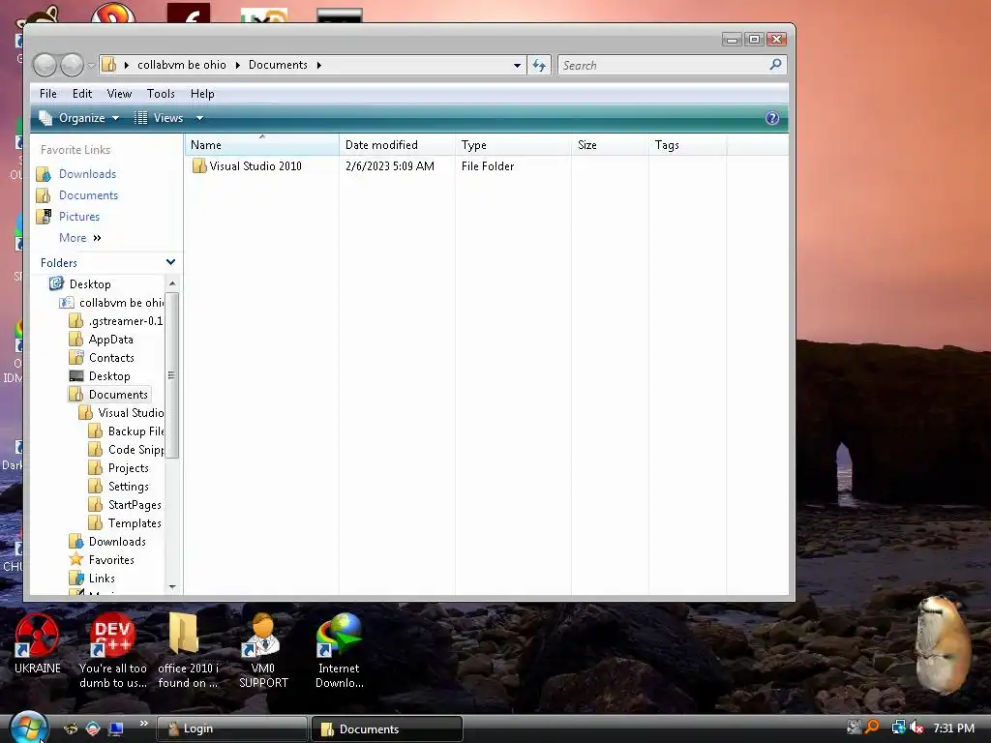
Task: Sort by the Name column header
Action: pos(262,145)
